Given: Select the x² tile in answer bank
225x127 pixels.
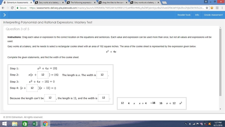Looking at the screenshot, I should (181, 103).
